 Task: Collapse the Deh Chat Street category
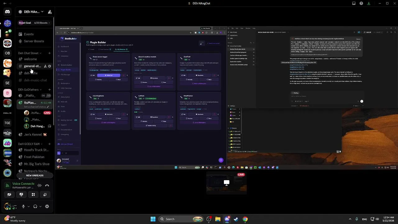(30, 53)
